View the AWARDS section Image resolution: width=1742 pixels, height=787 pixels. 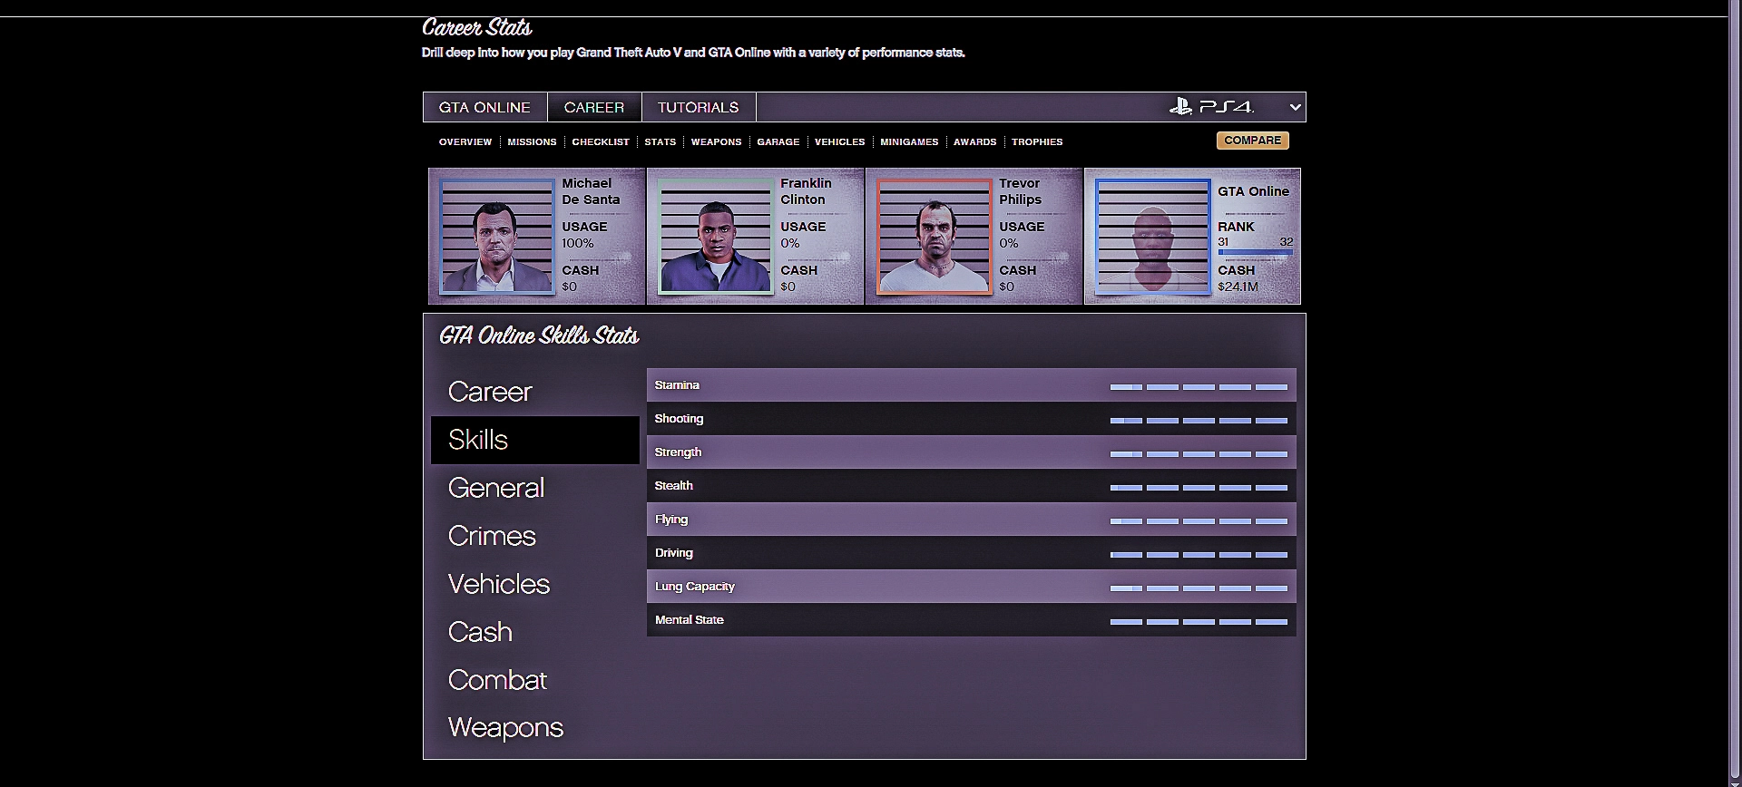pos(975,141)
